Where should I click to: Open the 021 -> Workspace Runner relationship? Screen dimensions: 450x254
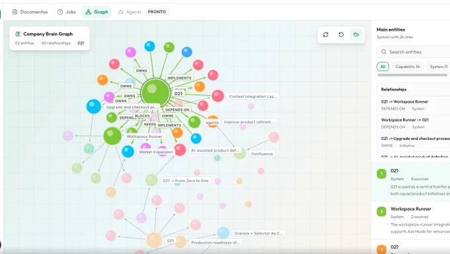click(x=413, y=105)
